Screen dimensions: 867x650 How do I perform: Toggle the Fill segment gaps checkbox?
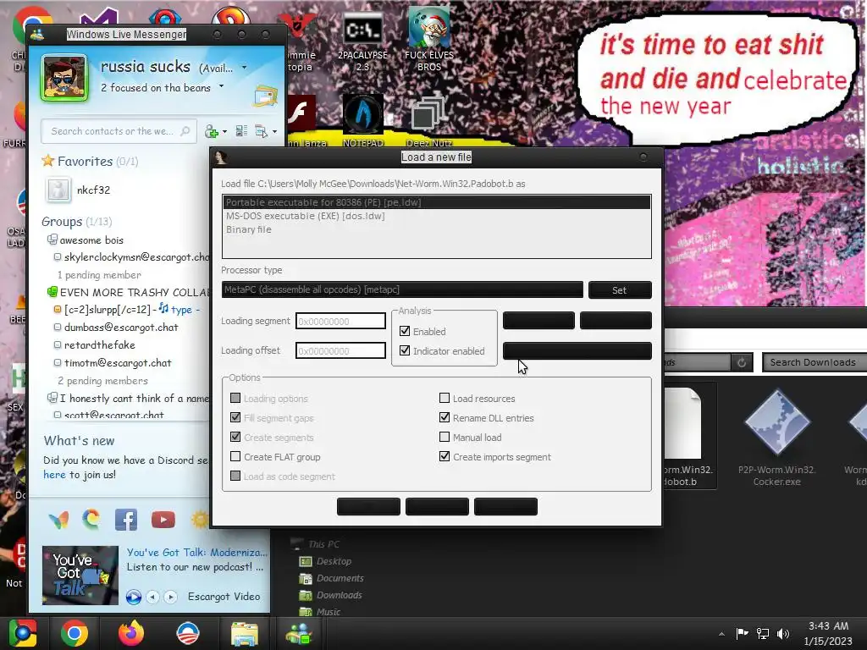[235, 417]
